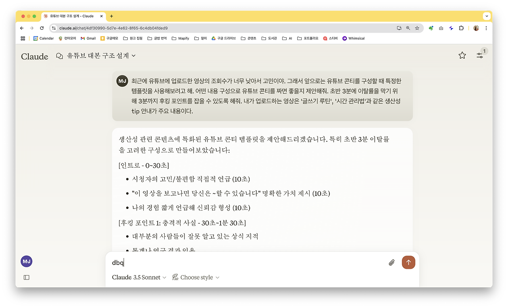Screen dimensions: 508x308
Task: Open conversation settings via the sliders icon
Action: coord(480,55)
